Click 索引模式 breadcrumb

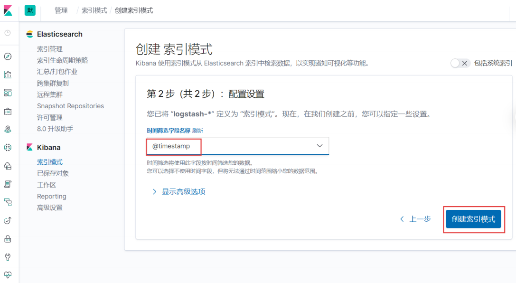pos(94,10)
